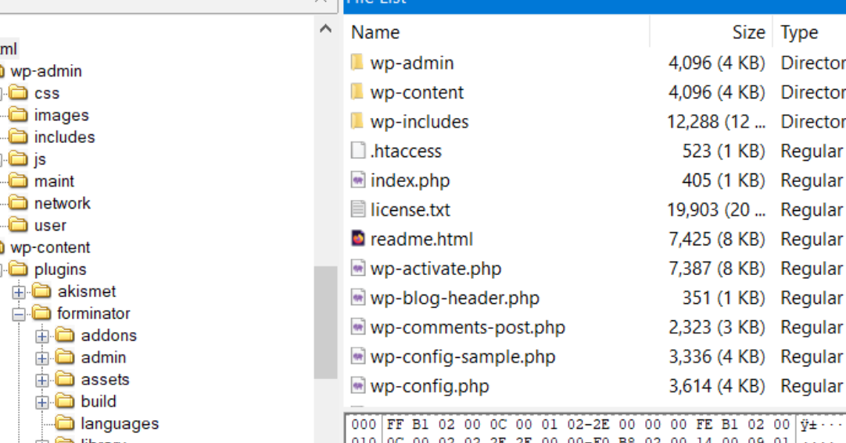The width and height of the screenshot is (846, 443).
Task: Select the wp-activate.php file name
Action: pos(436,269)
